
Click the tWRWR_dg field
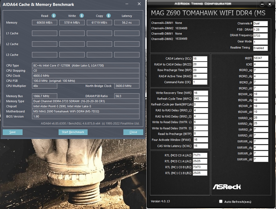[x=261, y=148]
